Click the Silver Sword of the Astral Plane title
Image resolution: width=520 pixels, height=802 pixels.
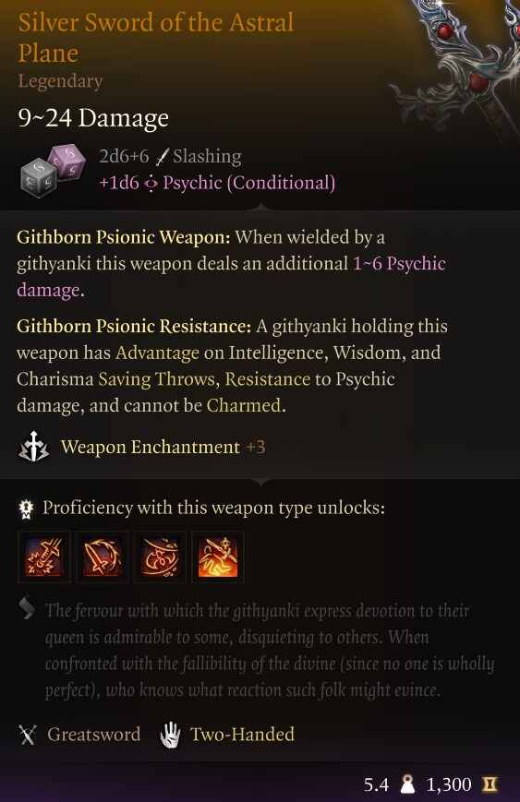point(156,39)
